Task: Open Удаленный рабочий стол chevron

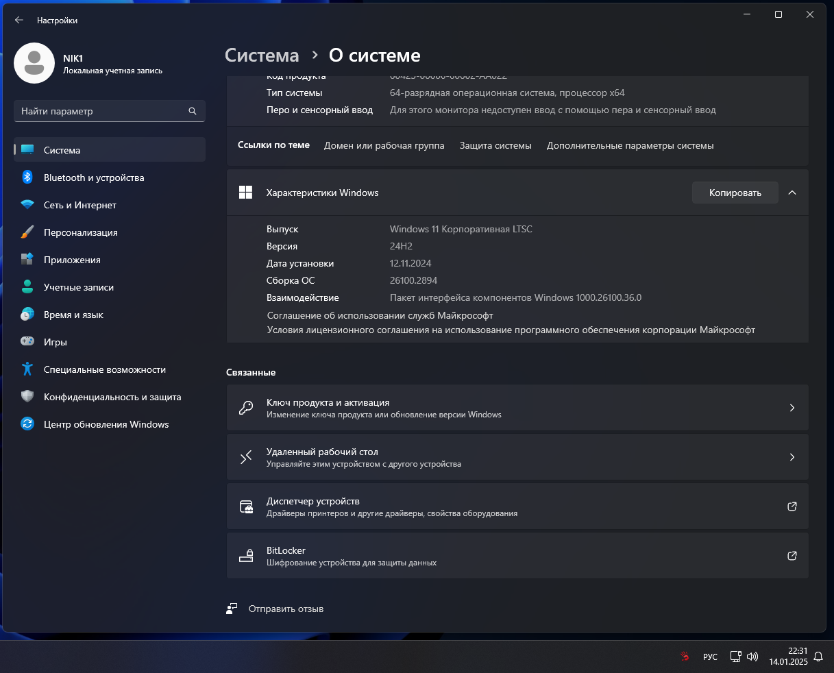Action: coord(792,457)
